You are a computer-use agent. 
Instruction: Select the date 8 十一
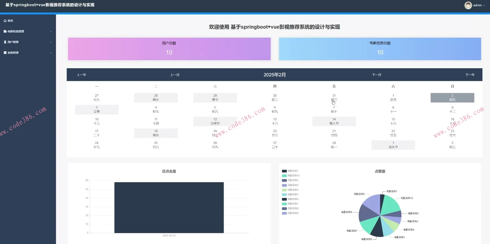pyautogui.click(x=393, y=110)
